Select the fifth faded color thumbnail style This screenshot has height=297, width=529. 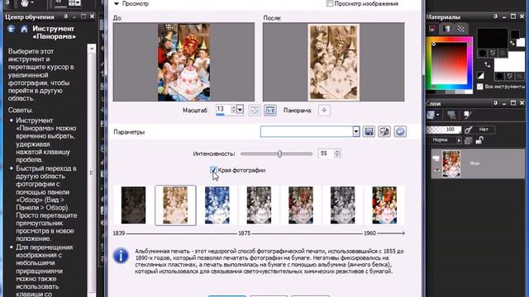point(301,205)
